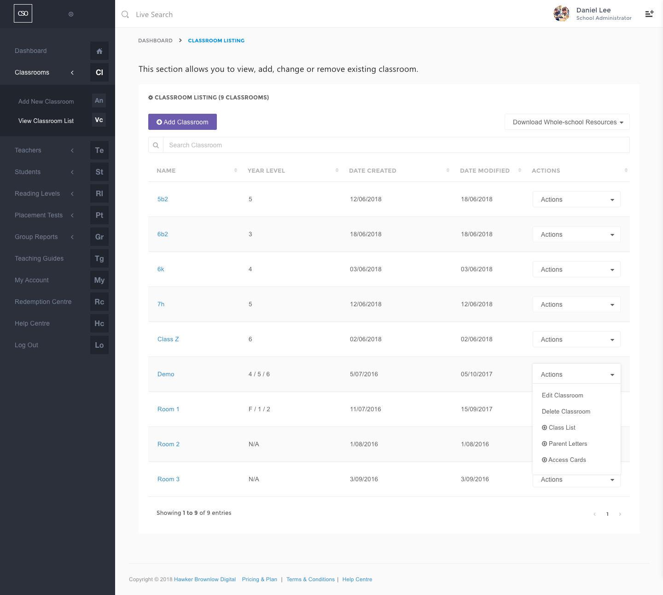Click the Log Out 'Lo' icon
663x595 pixels.
click(x=99, y=345)
